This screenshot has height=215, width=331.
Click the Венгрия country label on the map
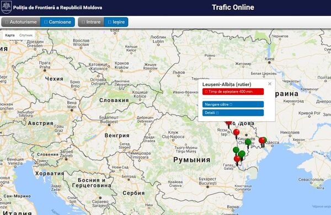(x=117, y=136)
